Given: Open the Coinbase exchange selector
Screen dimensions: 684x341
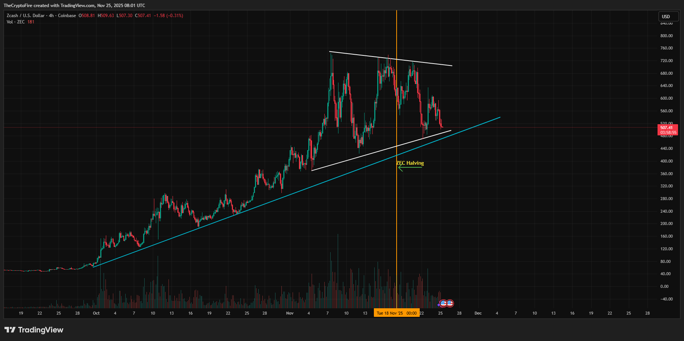Looking at the screenshot, I should [67, 16].
